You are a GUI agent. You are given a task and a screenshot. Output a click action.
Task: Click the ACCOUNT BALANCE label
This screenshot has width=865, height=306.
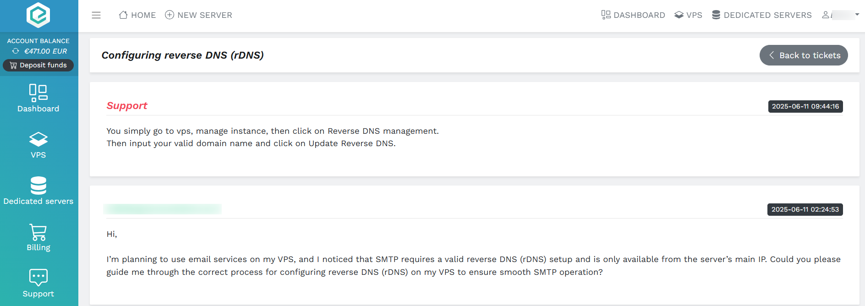pos(38,41)
